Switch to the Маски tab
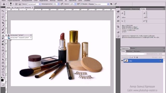This screenshot has width=166, height=93. (x=133, y=48)
